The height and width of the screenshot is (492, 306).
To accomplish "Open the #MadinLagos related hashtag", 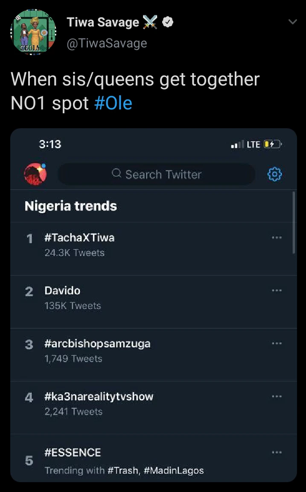I will click(x=174, y=471).
